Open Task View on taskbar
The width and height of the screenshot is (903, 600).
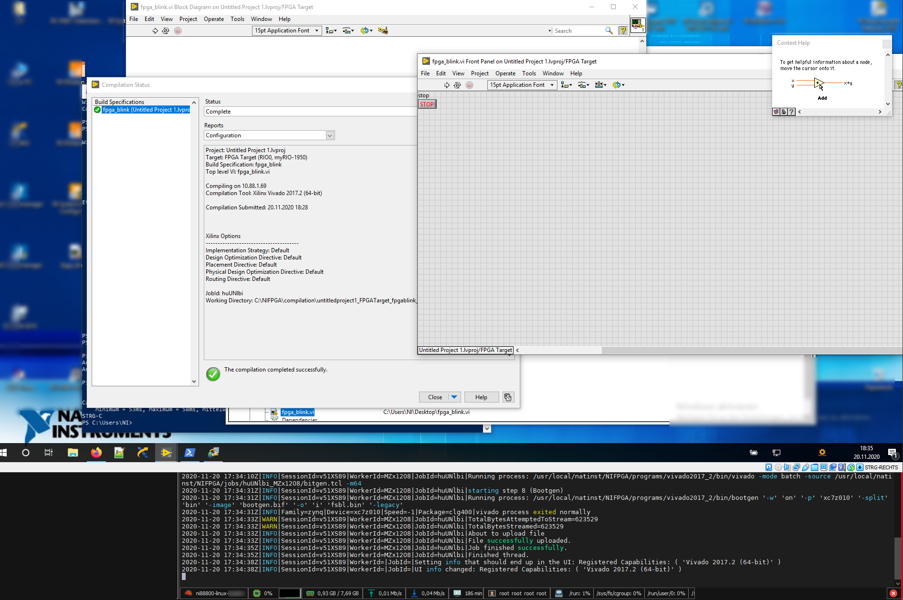49,453
